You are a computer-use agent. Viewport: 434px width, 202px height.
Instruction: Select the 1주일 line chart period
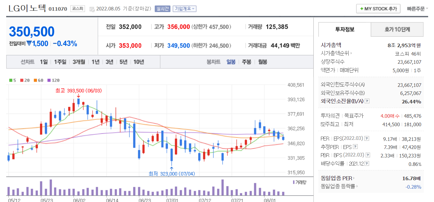click(60, 62)
